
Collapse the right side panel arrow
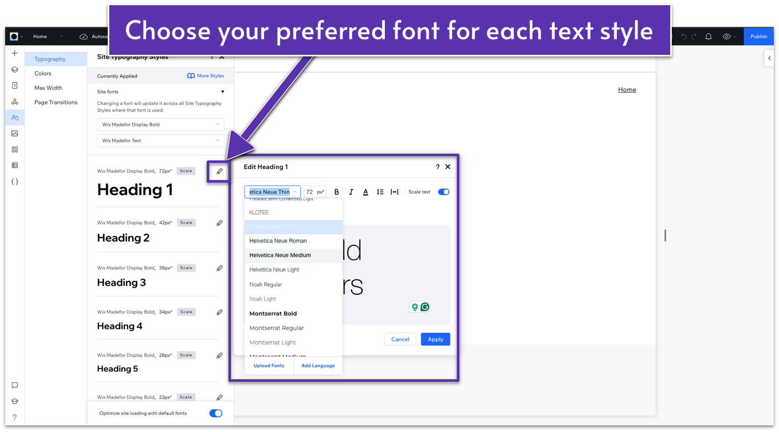(x=770, y=58)
